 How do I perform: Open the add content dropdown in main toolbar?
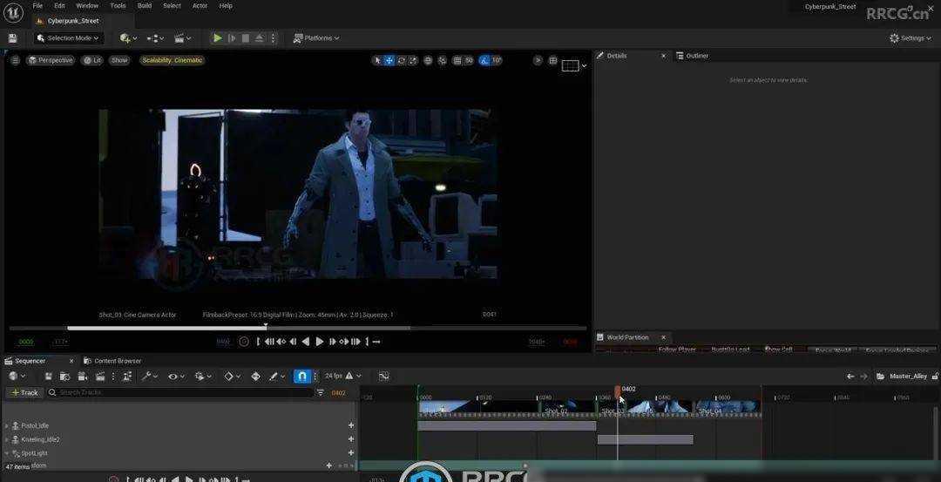tap(128, 38)
